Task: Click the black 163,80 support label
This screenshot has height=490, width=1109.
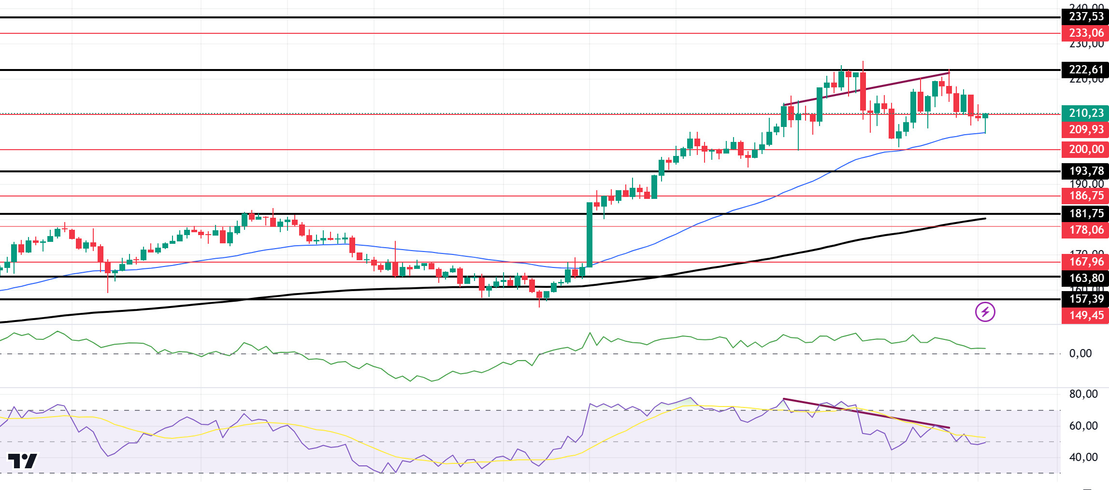Action: [1085, 278]
